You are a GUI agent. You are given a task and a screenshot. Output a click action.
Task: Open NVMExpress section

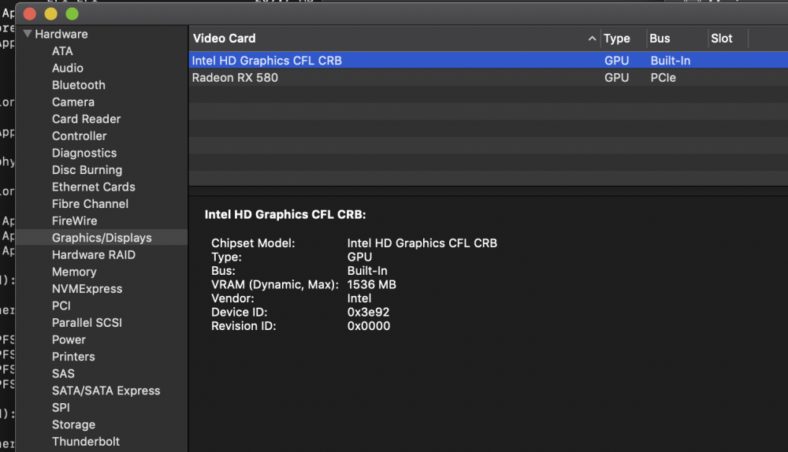87,289
